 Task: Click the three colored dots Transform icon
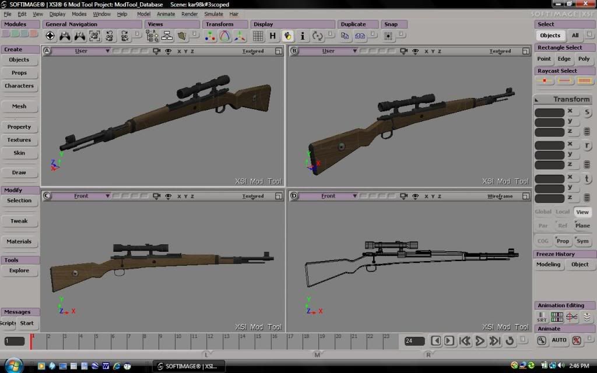[x=210, y=36]
